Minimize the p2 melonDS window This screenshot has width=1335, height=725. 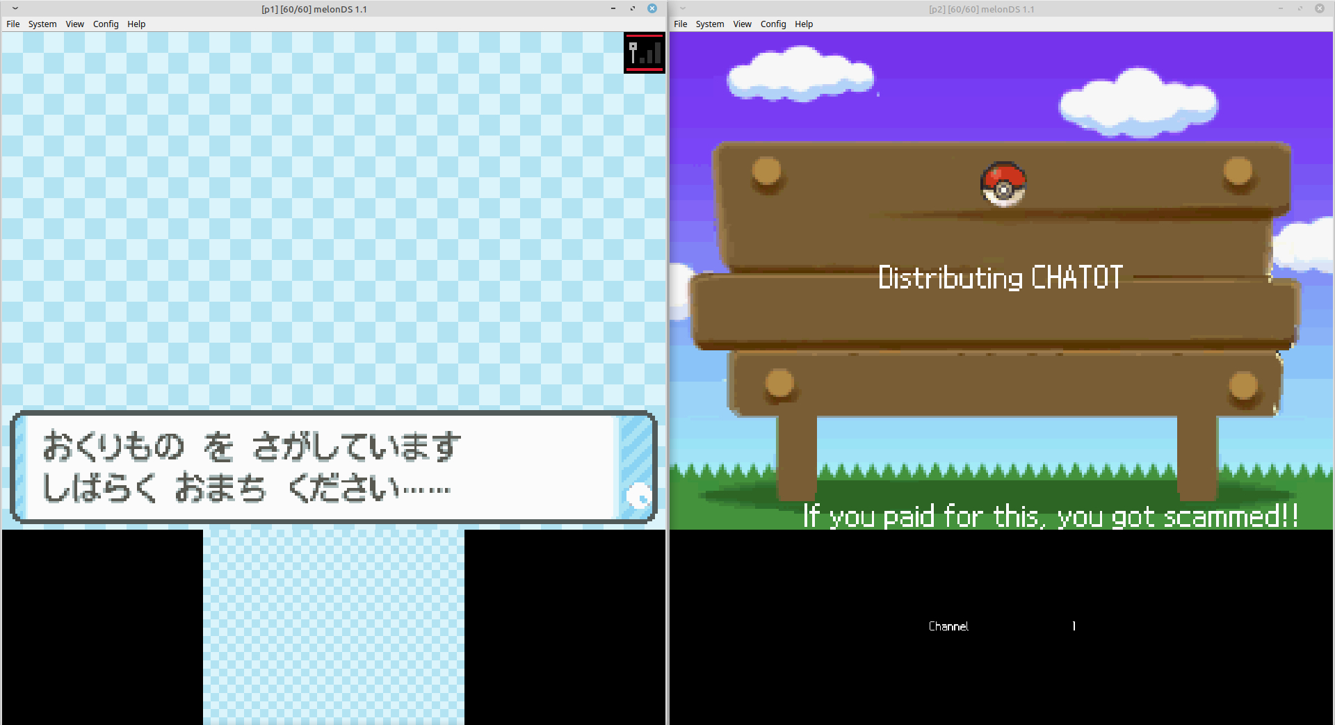(x=1281, y=8)
